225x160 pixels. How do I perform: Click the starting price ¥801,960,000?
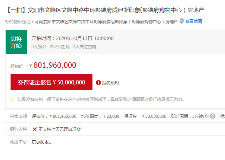(x=52, y=65)
